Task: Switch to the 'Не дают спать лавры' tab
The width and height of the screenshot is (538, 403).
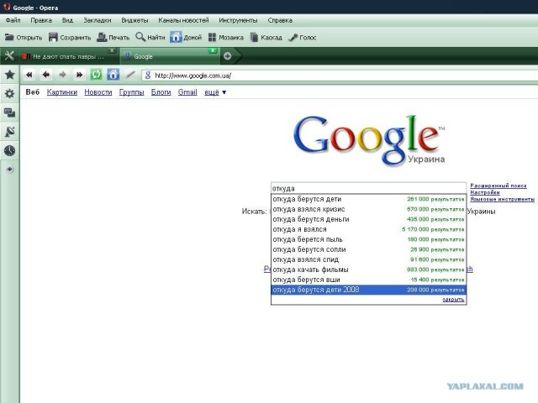Action: click(x=68, y=56)
